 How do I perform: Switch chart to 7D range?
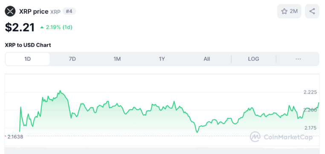pos(73,59)
